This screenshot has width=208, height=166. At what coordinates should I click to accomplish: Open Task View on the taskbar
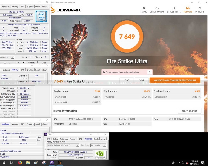[x=12, y=163]
